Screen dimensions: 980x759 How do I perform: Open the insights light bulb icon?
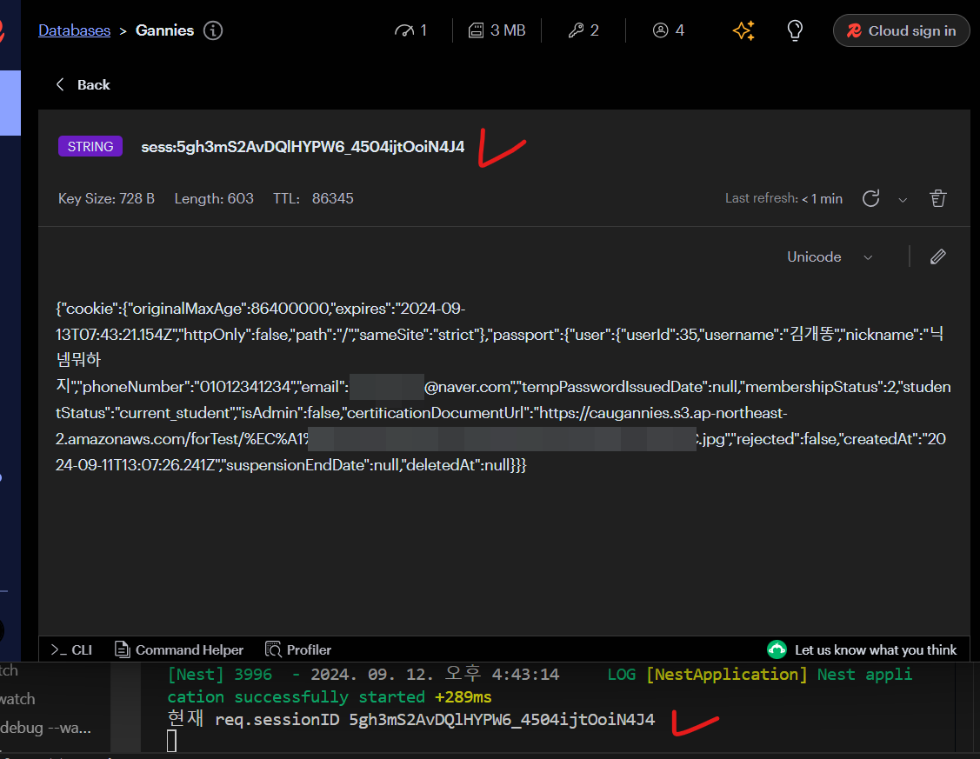[x=795, y=30]
